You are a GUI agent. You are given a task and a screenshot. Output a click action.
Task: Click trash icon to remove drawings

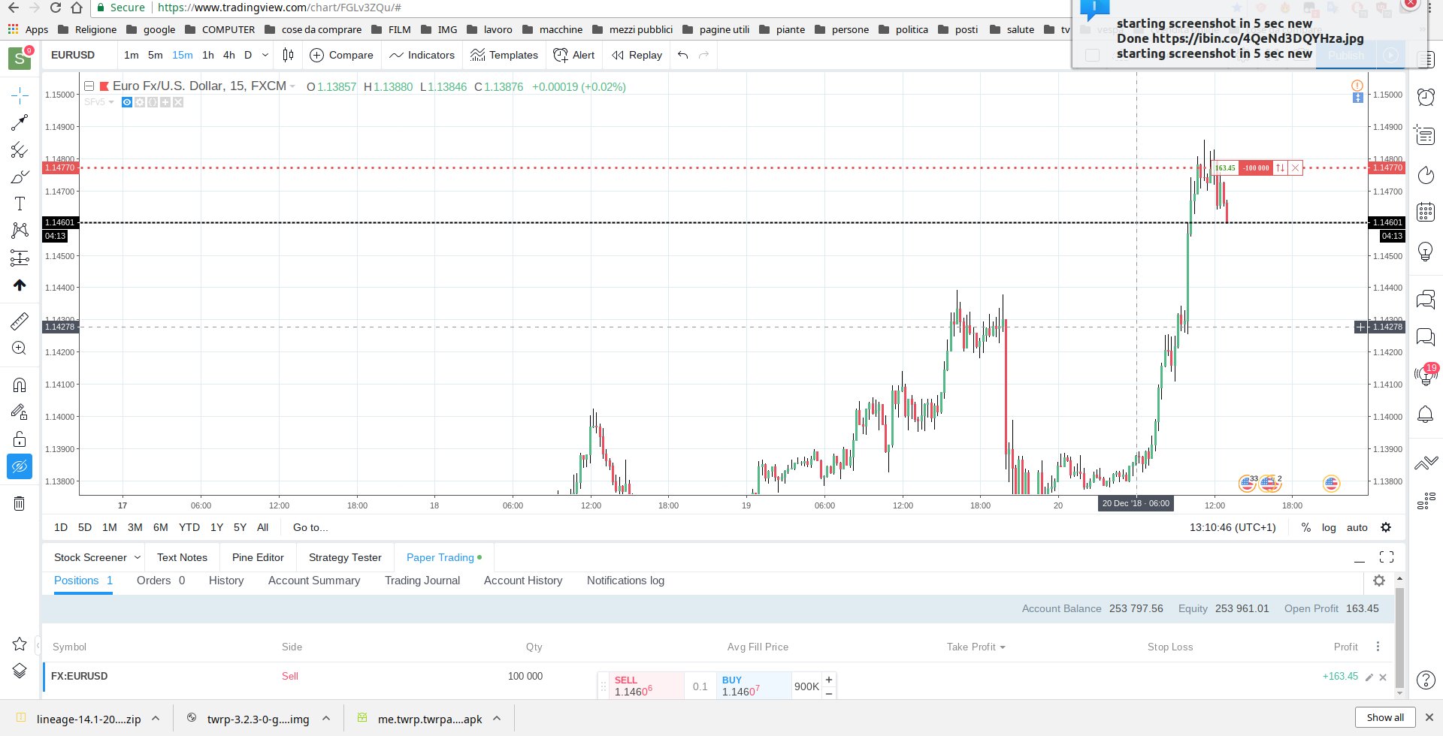pyautogui.click(x=20, y=503)
